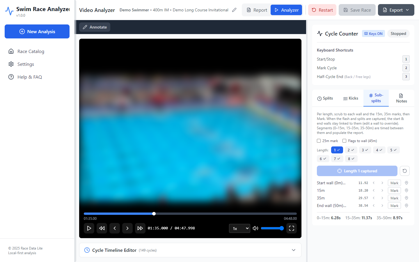Toggle the Keys ON keyboard shortcuts badge

[x=373, y=33]
